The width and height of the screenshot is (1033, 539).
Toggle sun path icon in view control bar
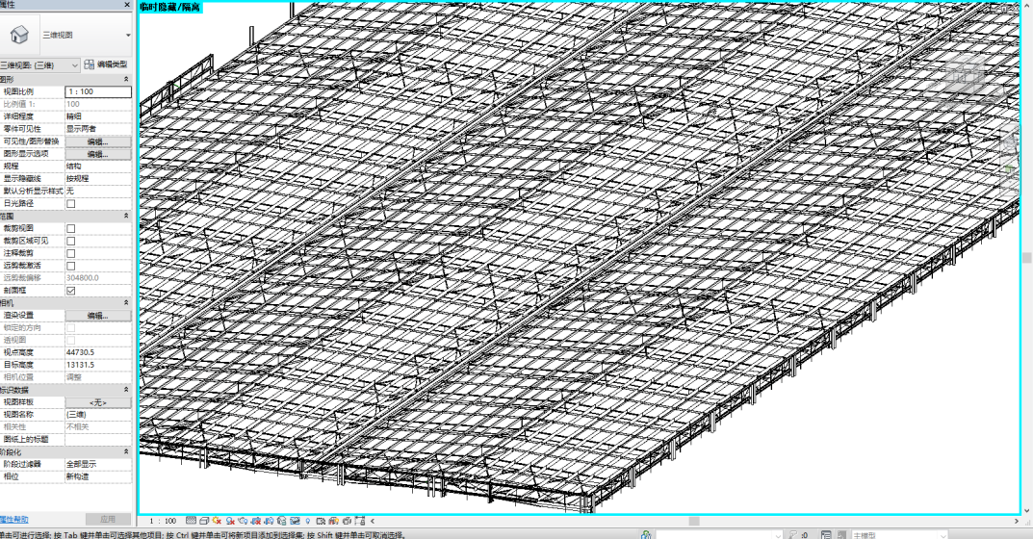217,521
